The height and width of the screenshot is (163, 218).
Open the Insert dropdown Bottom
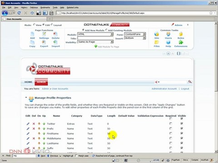[135, 38]
